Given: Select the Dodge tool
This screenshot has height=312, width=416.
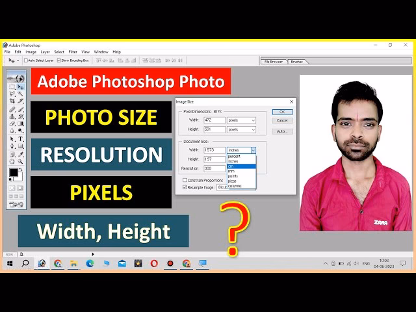Looking at the screenshot, I should [x=20, y=131].
